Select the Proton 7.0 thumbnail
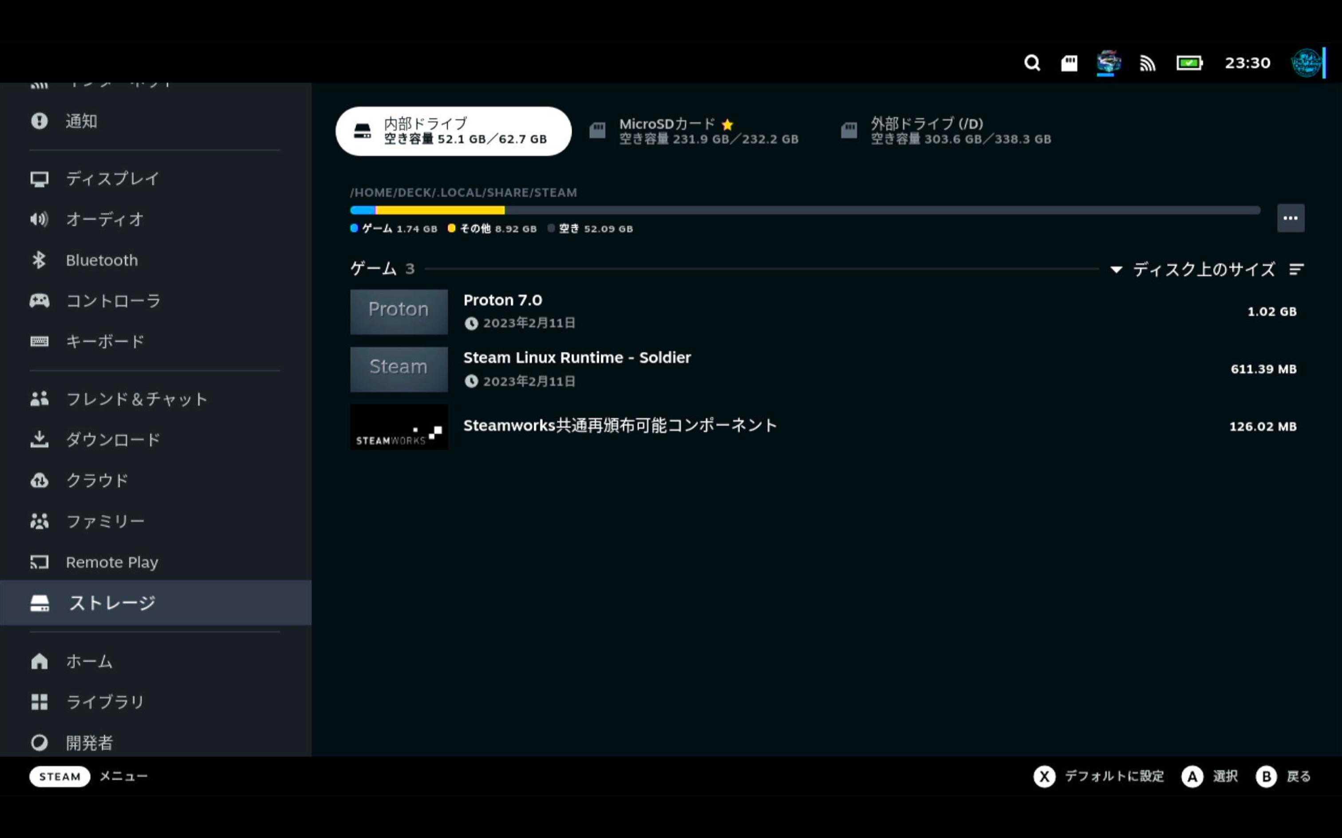1342x838 pixels. (x=399, y=311)
